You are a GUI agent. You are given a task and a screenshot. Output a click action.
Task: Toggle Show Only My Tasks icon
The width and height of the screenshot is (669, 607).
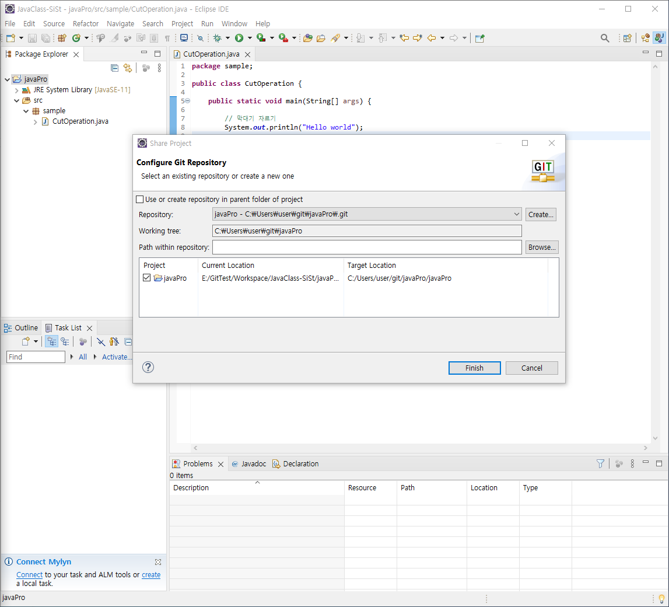pyautogui.click(x=114, y=341)
